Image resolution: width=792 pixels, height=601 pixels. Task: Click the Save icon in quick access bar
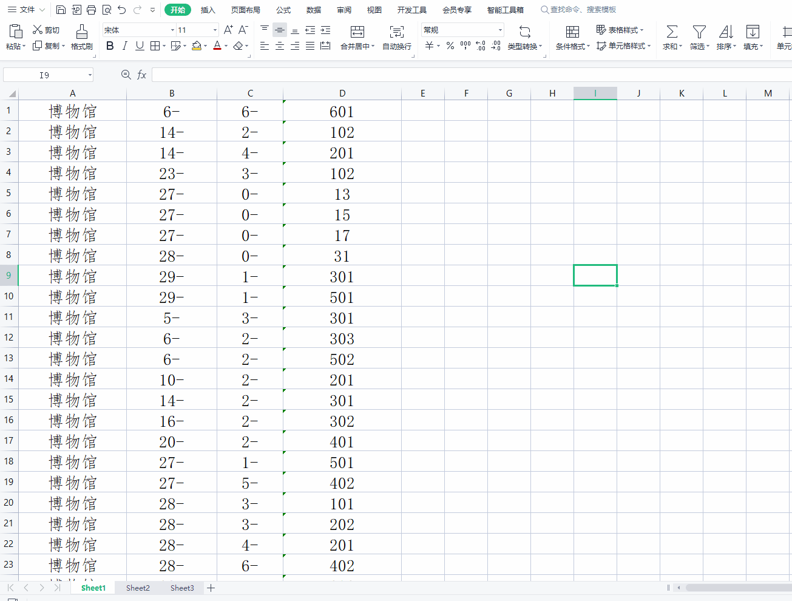click(61, 10)
